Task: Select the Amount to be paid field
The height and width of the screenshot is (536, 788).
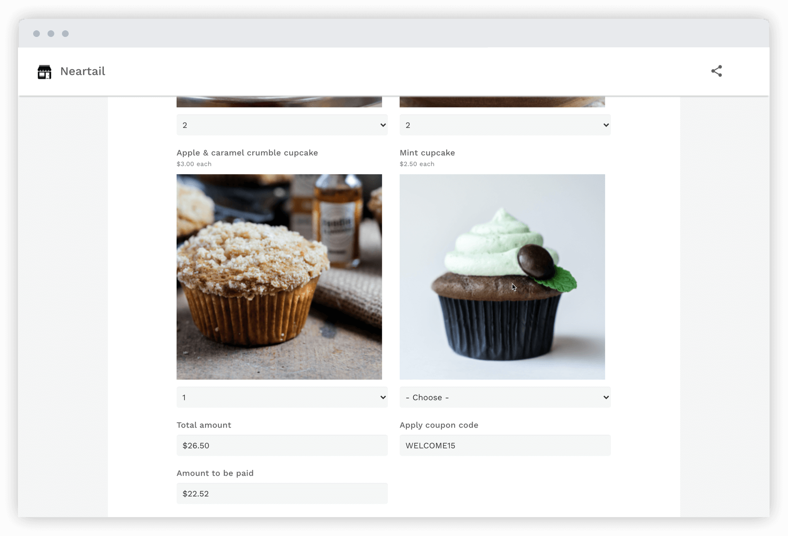Action: click(x=282, y=493)
